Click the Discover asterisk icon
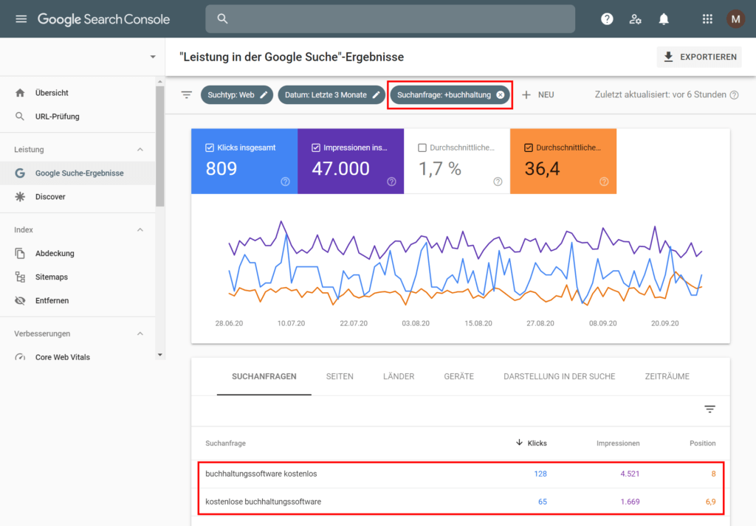This screenshot has height=526, width=756. pyautogui.click(x=20, y=196)
